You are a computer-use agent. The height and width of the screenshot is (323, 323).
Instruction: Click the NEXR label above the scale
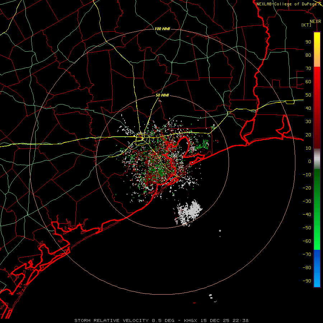tap(315, 22)
